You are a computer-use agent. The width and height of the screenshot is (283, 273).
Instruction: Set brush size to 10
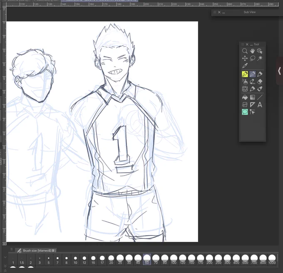point(75,259)
